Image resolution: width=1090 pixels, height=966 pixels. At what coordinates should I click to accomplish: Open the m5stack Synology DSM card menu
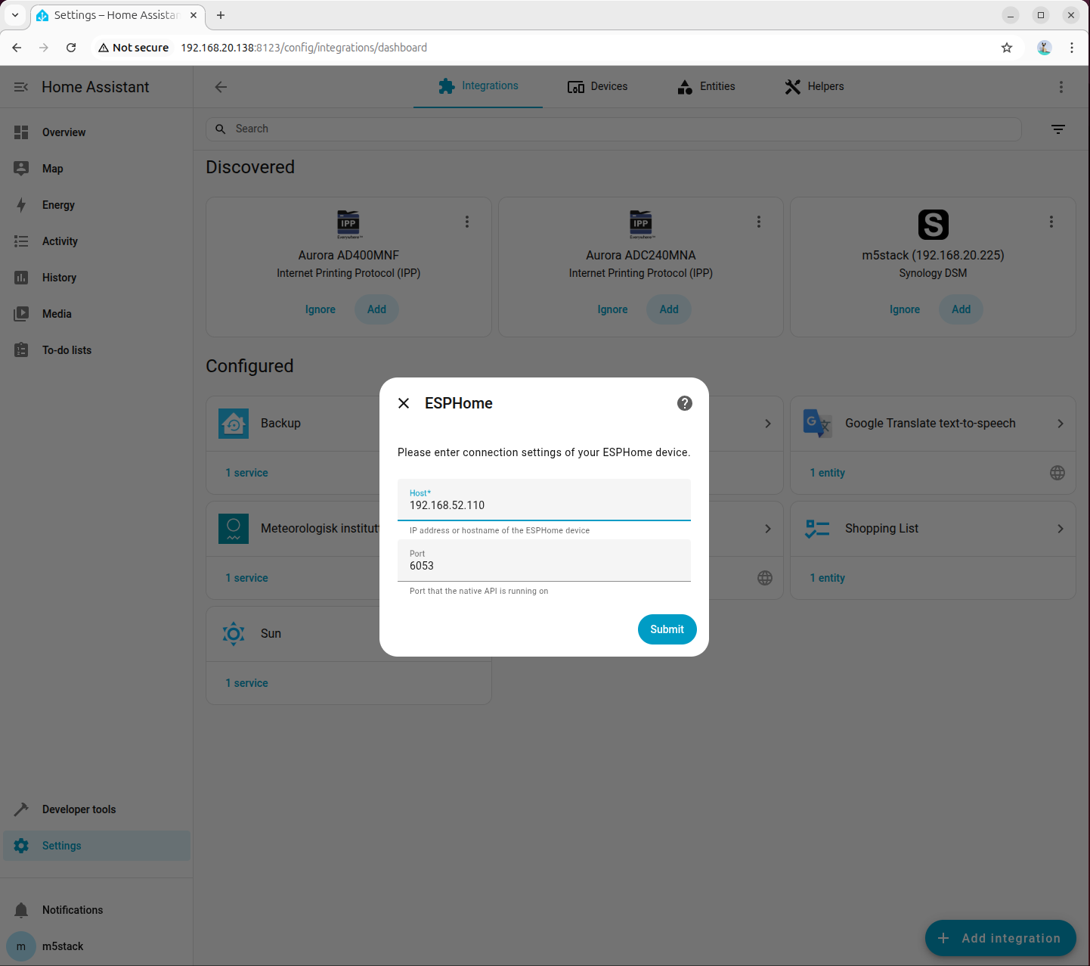click(x=1051, y=222)
